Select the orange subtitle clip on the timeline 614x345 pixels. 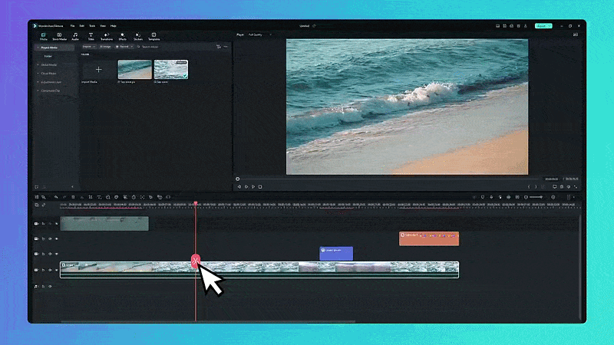pyautogui.click(x=429, y=238)
